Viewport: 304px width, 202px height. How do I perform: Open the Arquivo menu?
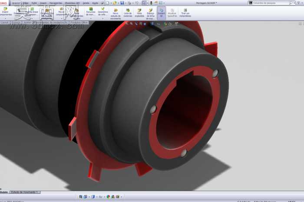coord(16,3)
